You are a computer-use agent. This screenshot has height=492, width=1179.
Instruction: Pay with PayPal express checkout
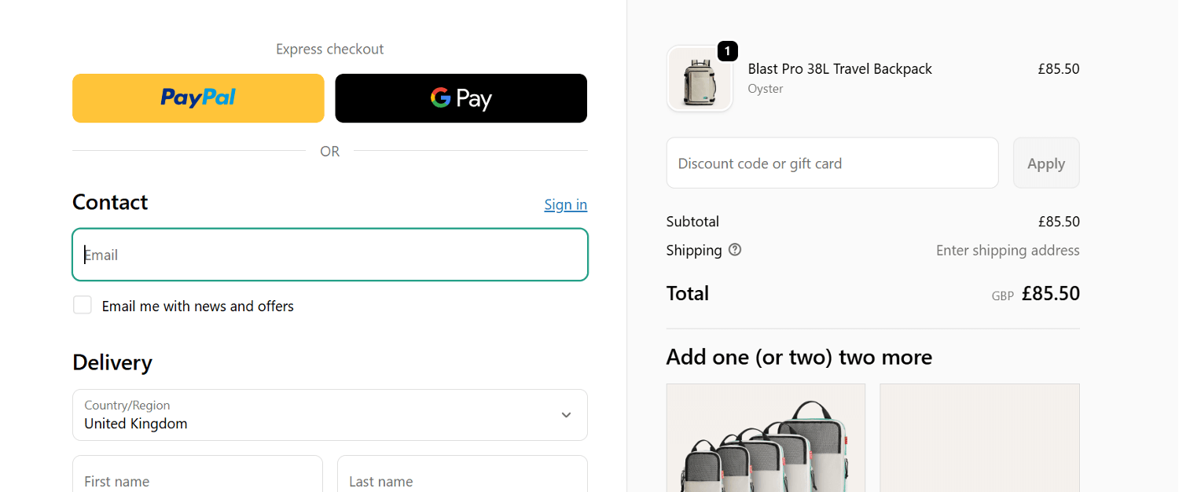[197, 97]
